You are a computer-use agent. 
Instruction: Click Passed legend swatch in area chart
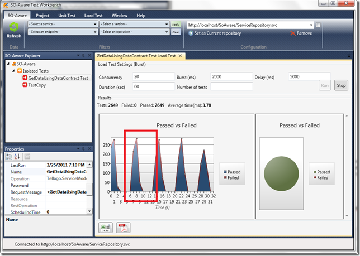(x=225, y=172)
